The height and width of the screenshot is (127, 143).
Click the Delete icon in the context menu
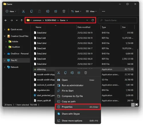86,73
